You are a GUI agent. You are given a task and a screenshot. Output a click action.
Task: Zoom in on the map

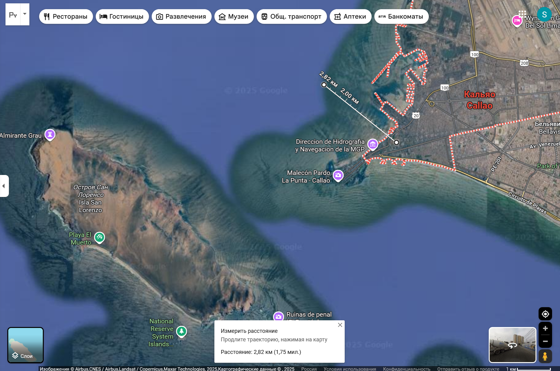coord(545,329)
